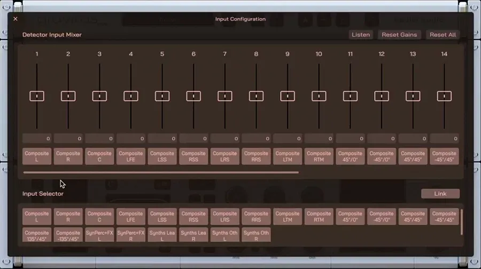Close the Input Configuration dialog
The width and height of the screenshot is (481, 269).
15,19
